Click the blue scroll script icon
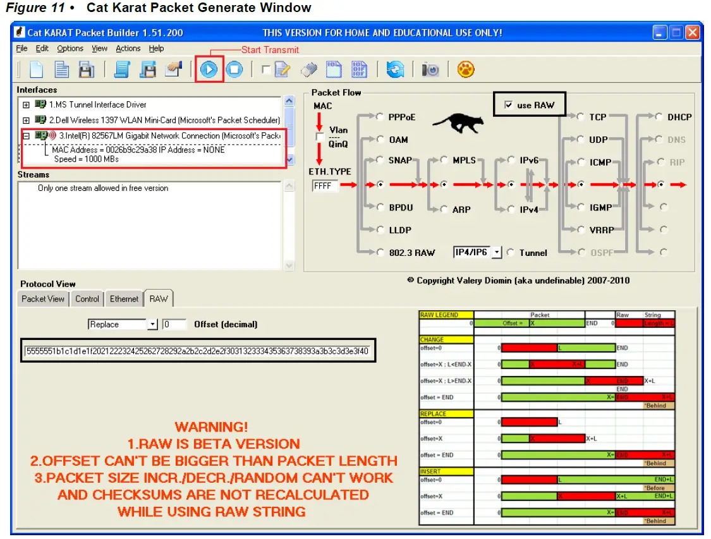Viewport: 711px width, 539px height. coord(122,70)
